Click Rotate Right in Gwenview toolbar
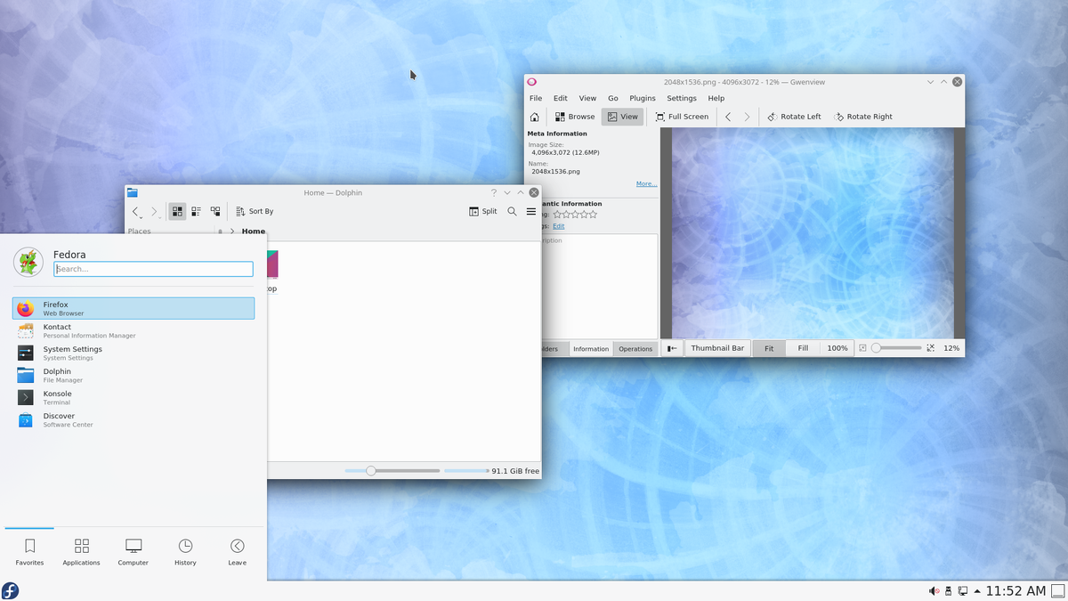1068x601 pixels. 862,116
